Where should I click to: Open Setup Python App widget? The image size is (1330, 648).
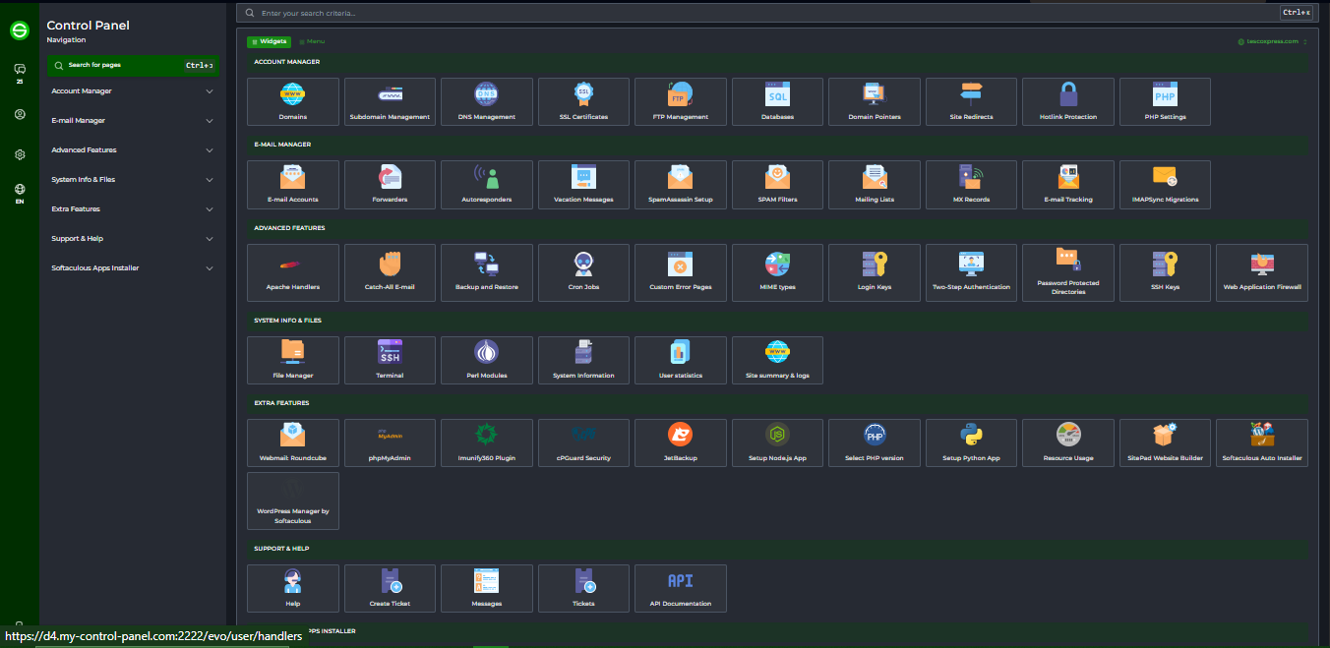click(x=971, y=442)
